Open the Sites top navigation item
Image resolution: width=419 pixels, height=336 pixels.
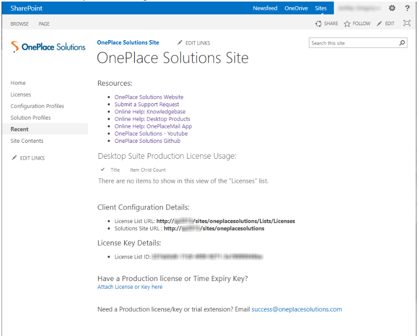coord(321,8)
